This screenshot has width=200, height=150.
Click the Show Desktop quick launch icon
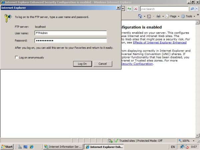(x=26, y=147)
